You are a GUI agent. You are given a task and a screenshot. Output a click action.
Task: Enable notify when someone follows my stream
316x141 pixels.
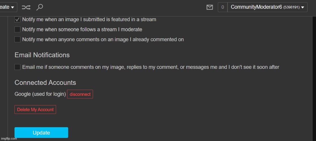(17, 29)
